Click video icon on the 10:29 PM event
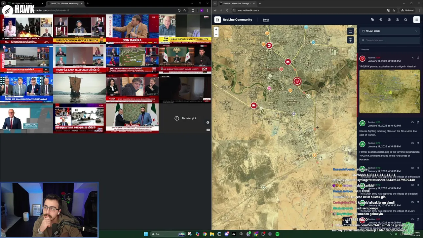This screenshot has height=238, width=423. [412, 143]
